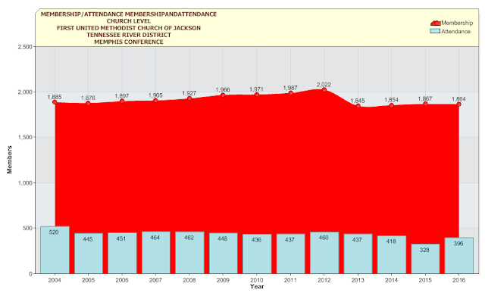
Task: Click the 2007 attendance bar labeled 464
Action: (x=156, y=252)
